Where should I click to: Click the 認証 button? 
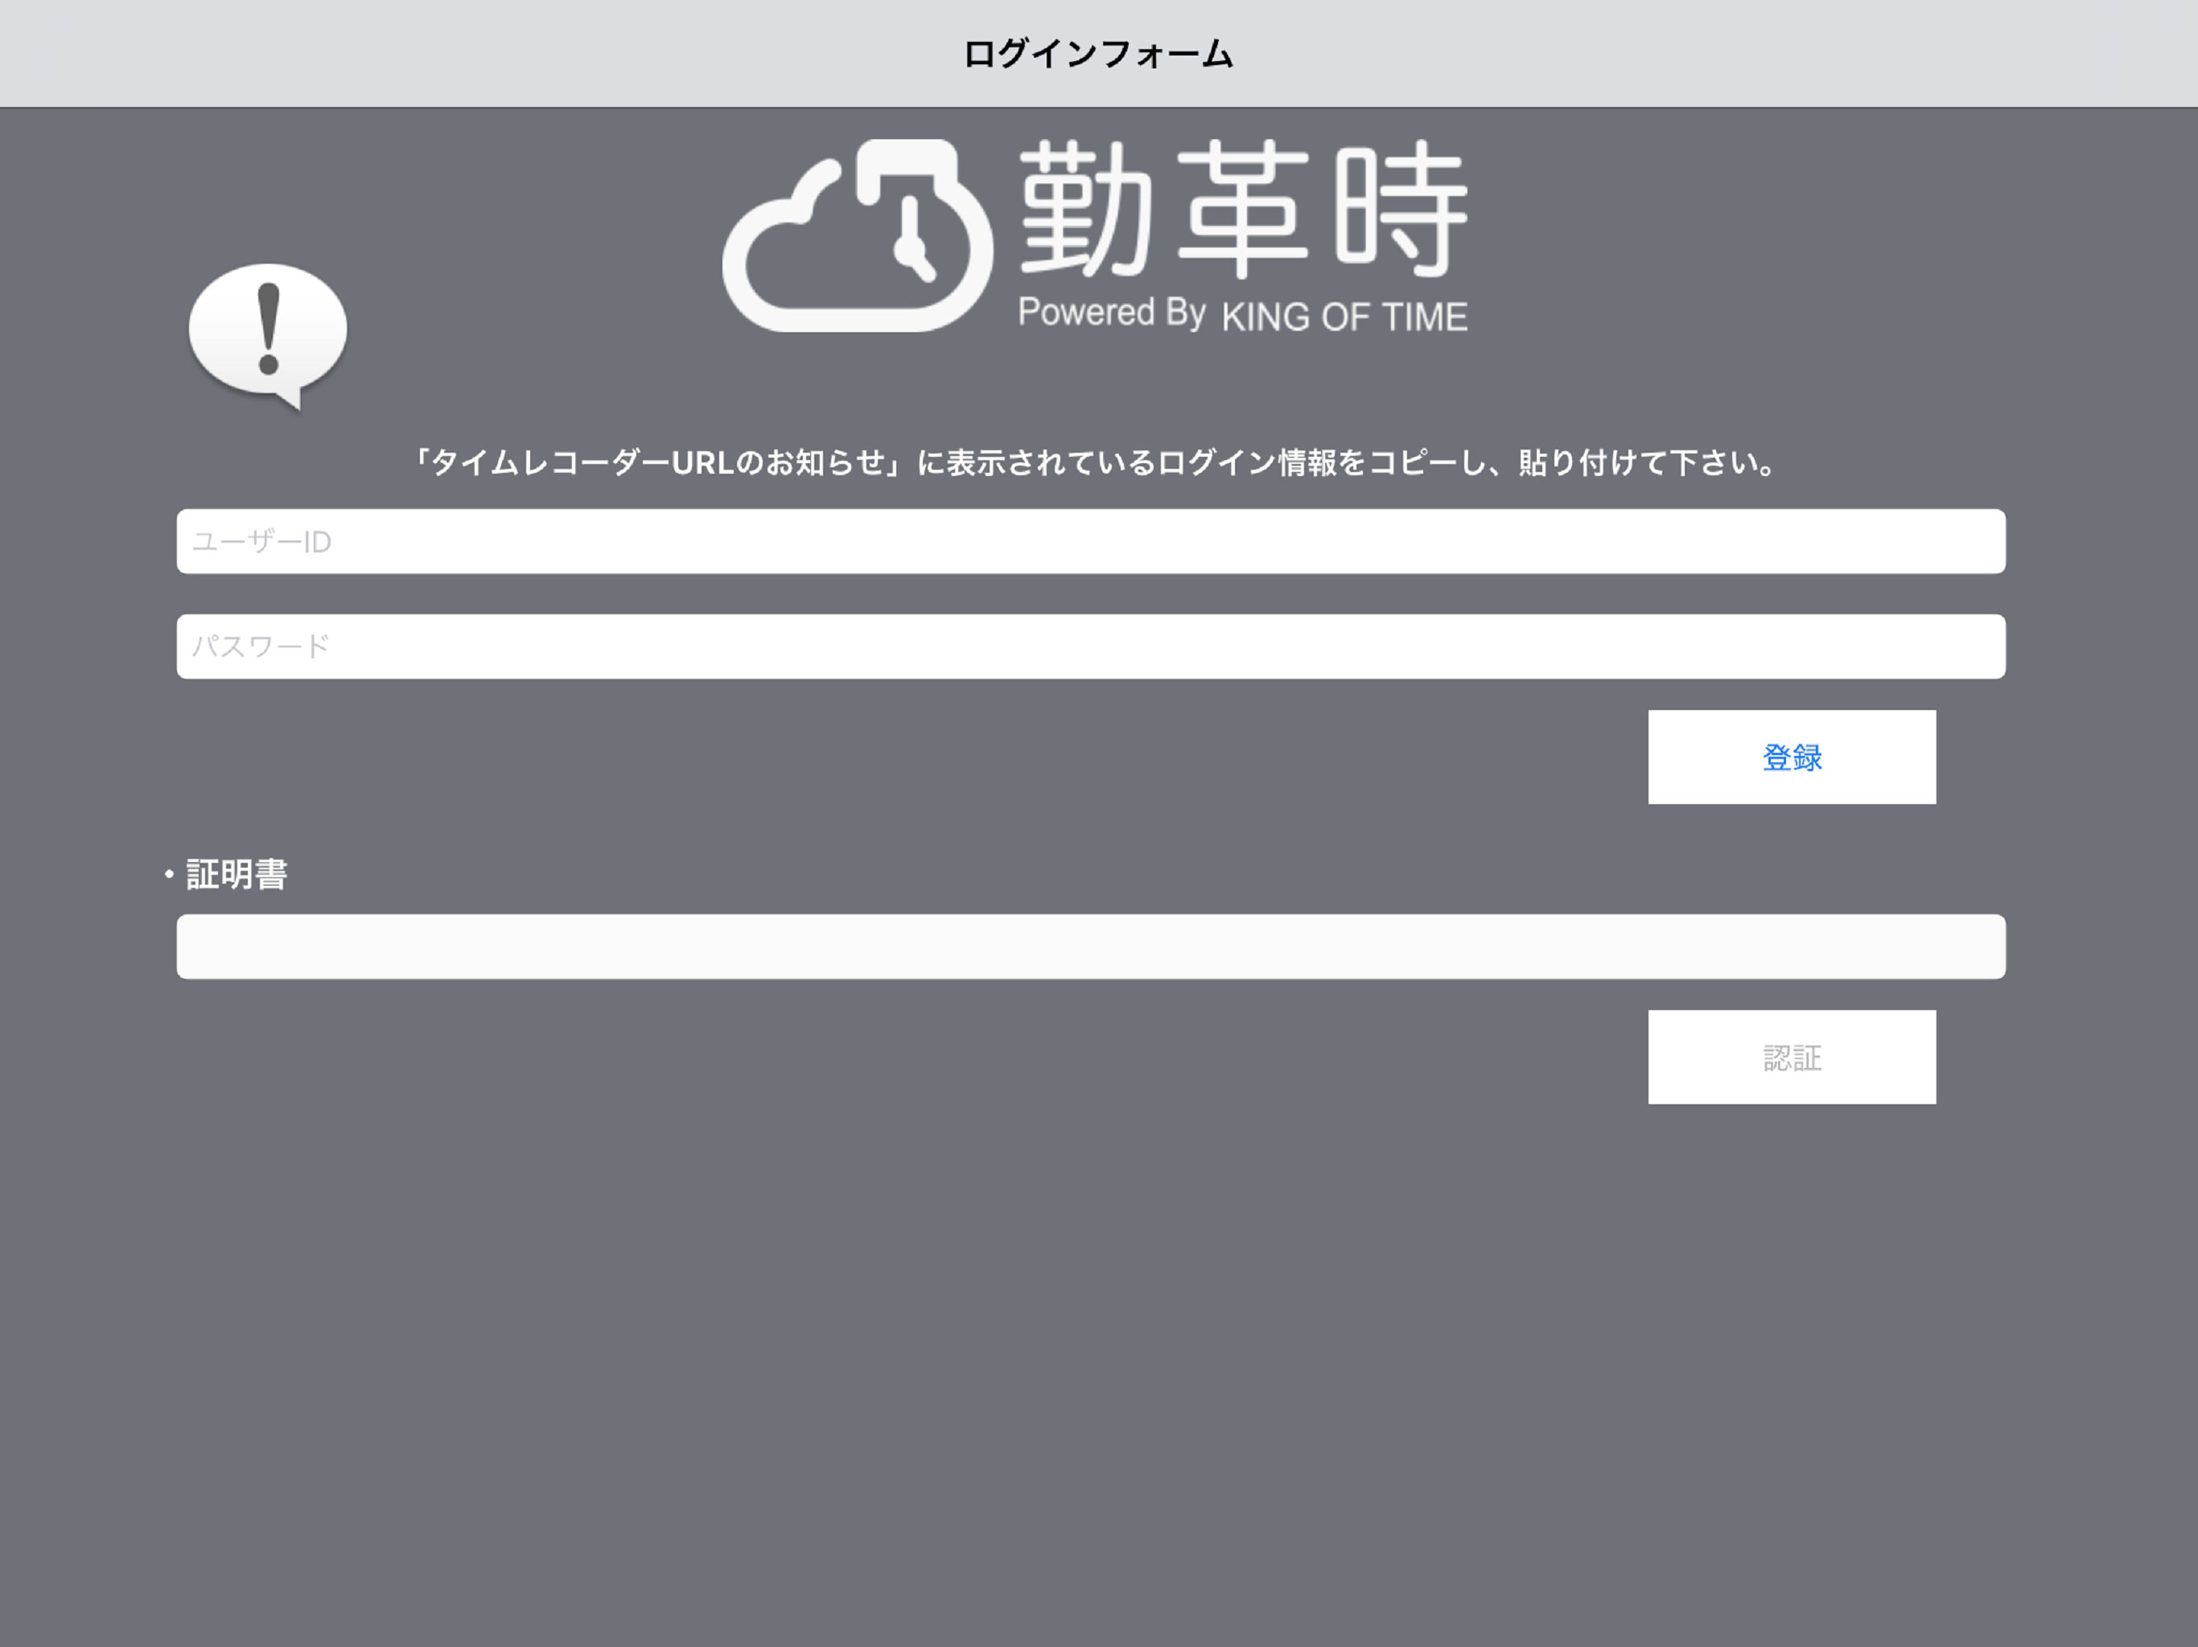tap(1792, 1057)
